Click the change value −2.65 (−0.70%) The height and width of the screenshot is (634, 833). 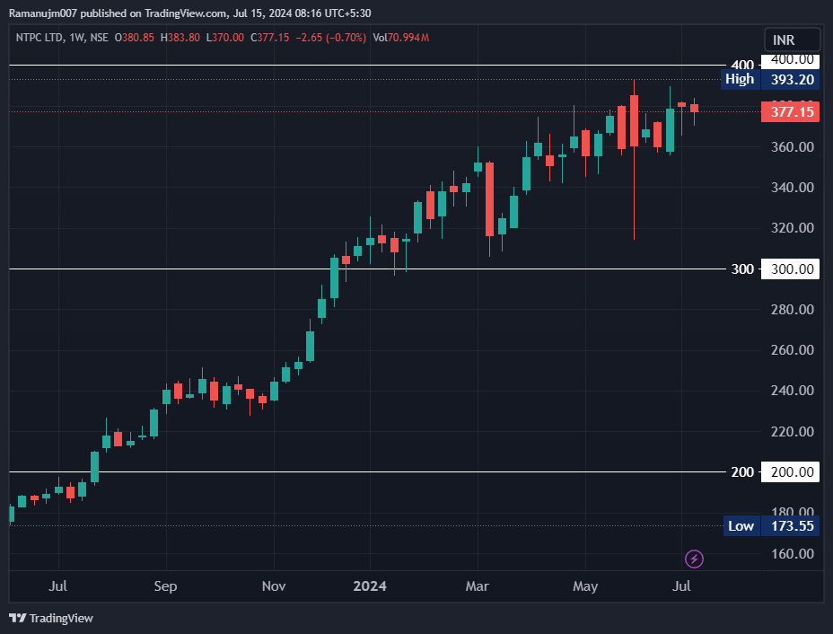point(331,38)
